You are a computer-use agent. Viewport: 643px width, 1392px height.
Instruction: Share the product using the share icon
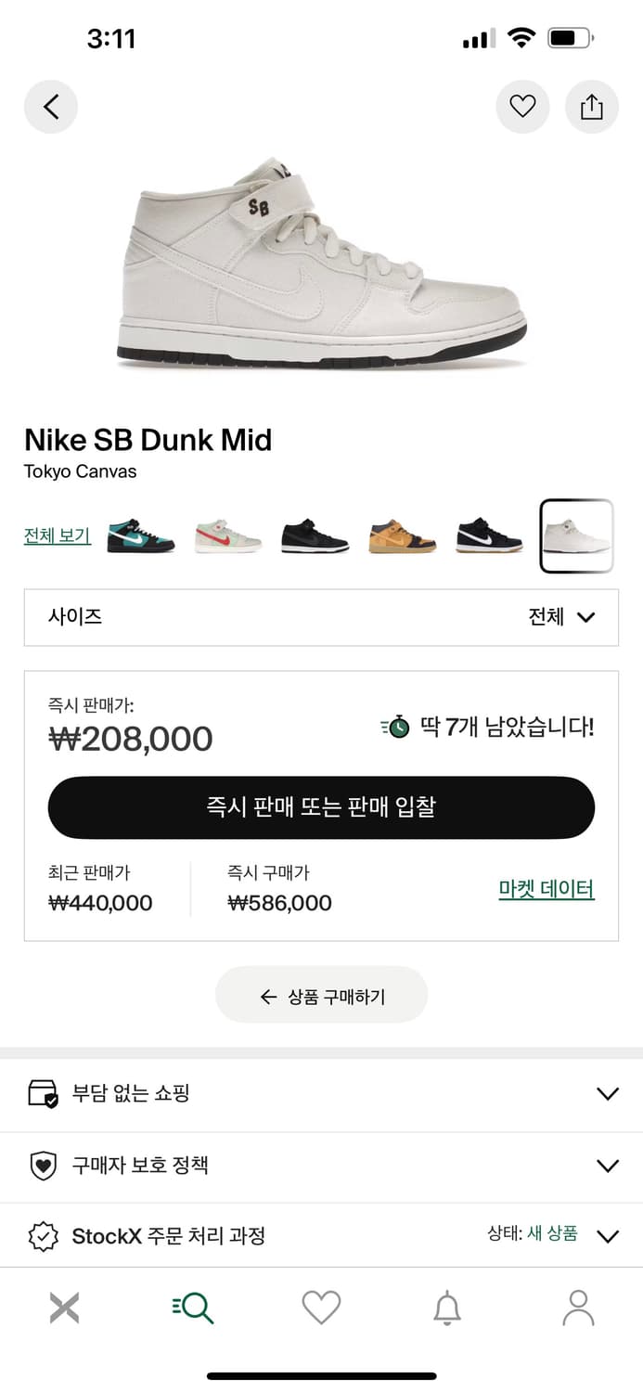click(592, 107)
